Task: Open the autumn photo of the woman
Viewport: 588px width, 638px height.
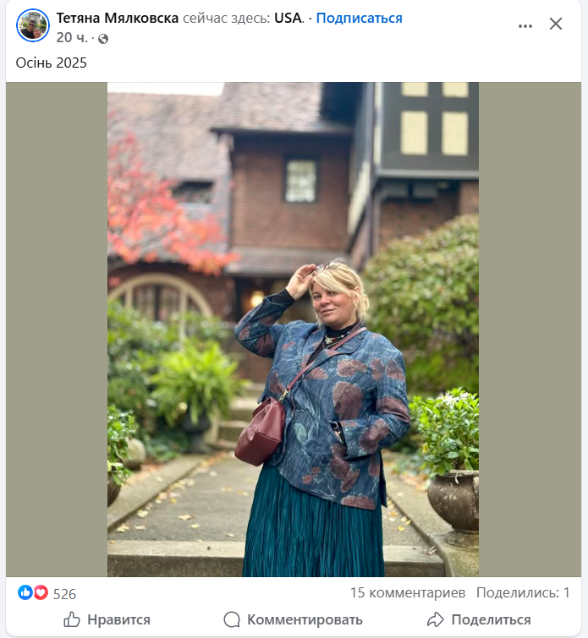Action: (x=293, y=330)
